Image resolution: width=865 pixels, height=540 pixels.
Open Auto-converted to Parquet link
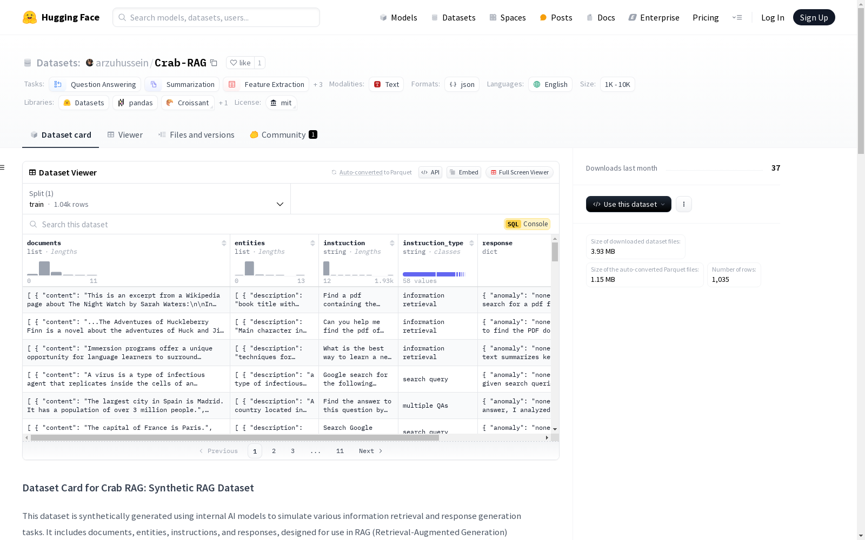[371, 172]
